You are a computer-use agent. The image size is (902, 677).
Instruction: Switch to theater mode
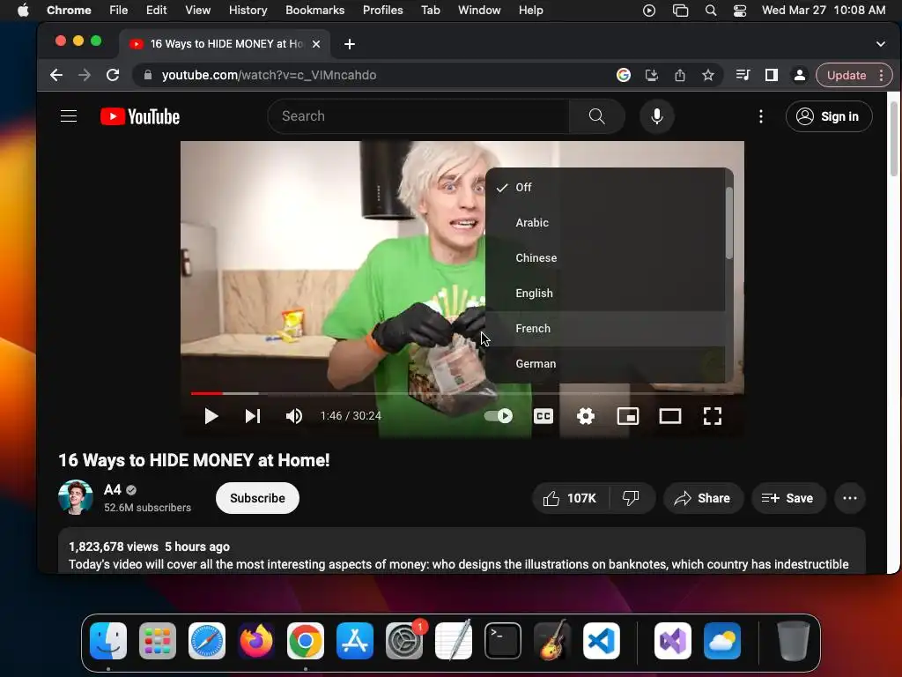(670, 416)
